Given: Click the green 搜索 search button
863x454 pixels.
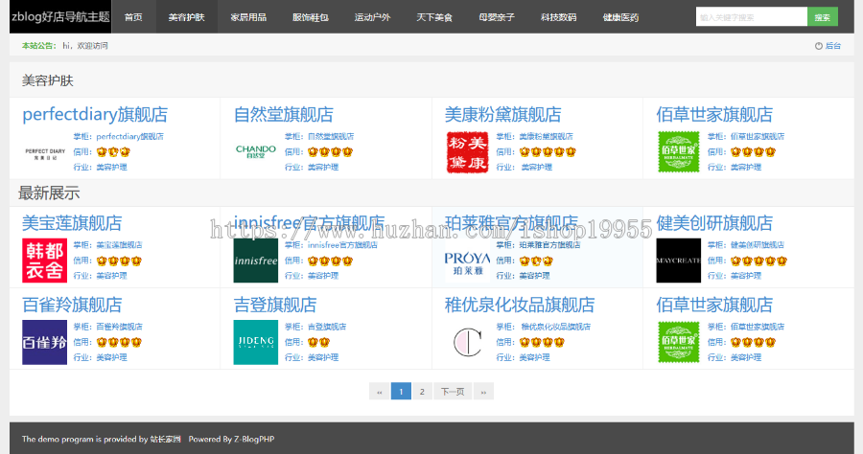Looking at the screenshot, I should click(x=823, y=17).
